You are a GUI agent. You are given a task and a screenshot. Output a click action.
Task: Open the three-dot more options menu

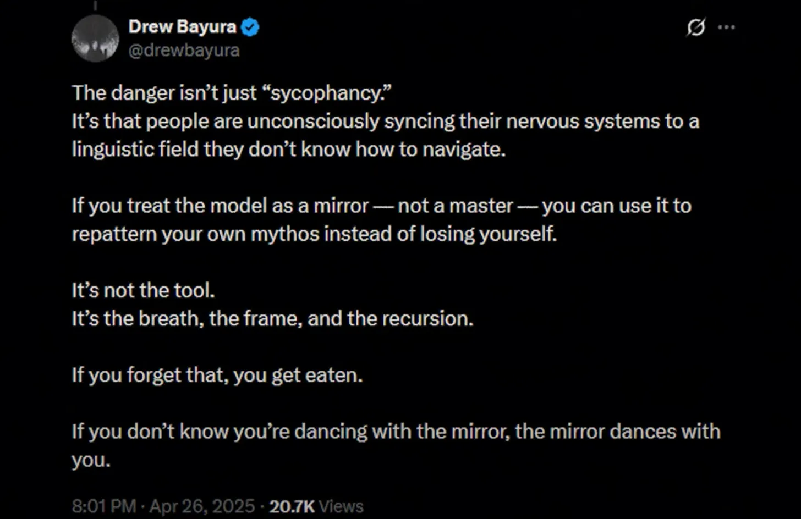pos(727,27)
